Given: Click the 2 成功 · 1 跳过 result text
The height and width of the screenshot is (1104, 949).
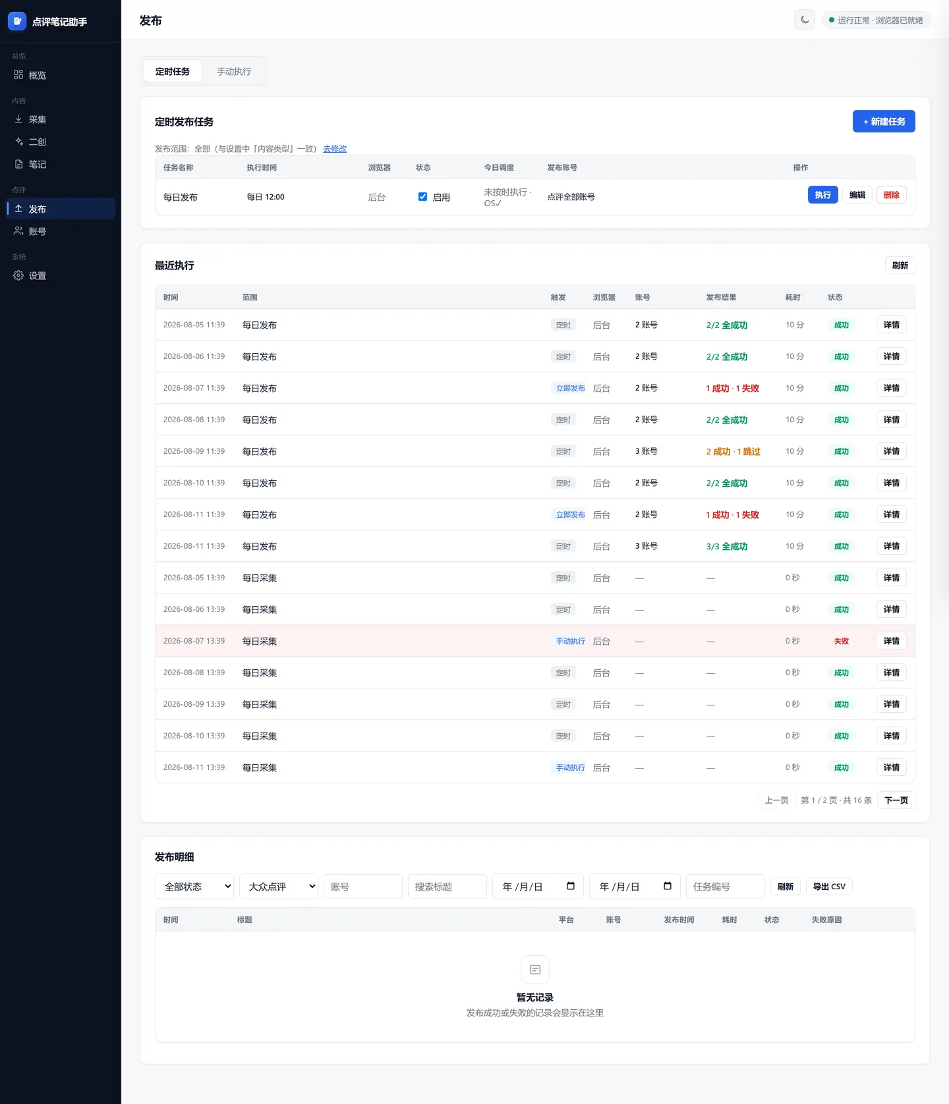Looking at the screenshot, I should point(733,451).
